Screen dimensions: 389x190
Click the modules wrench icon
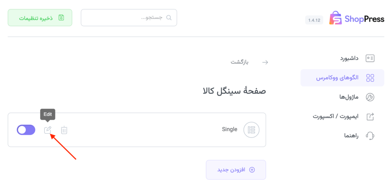click(x=370, y=97)
